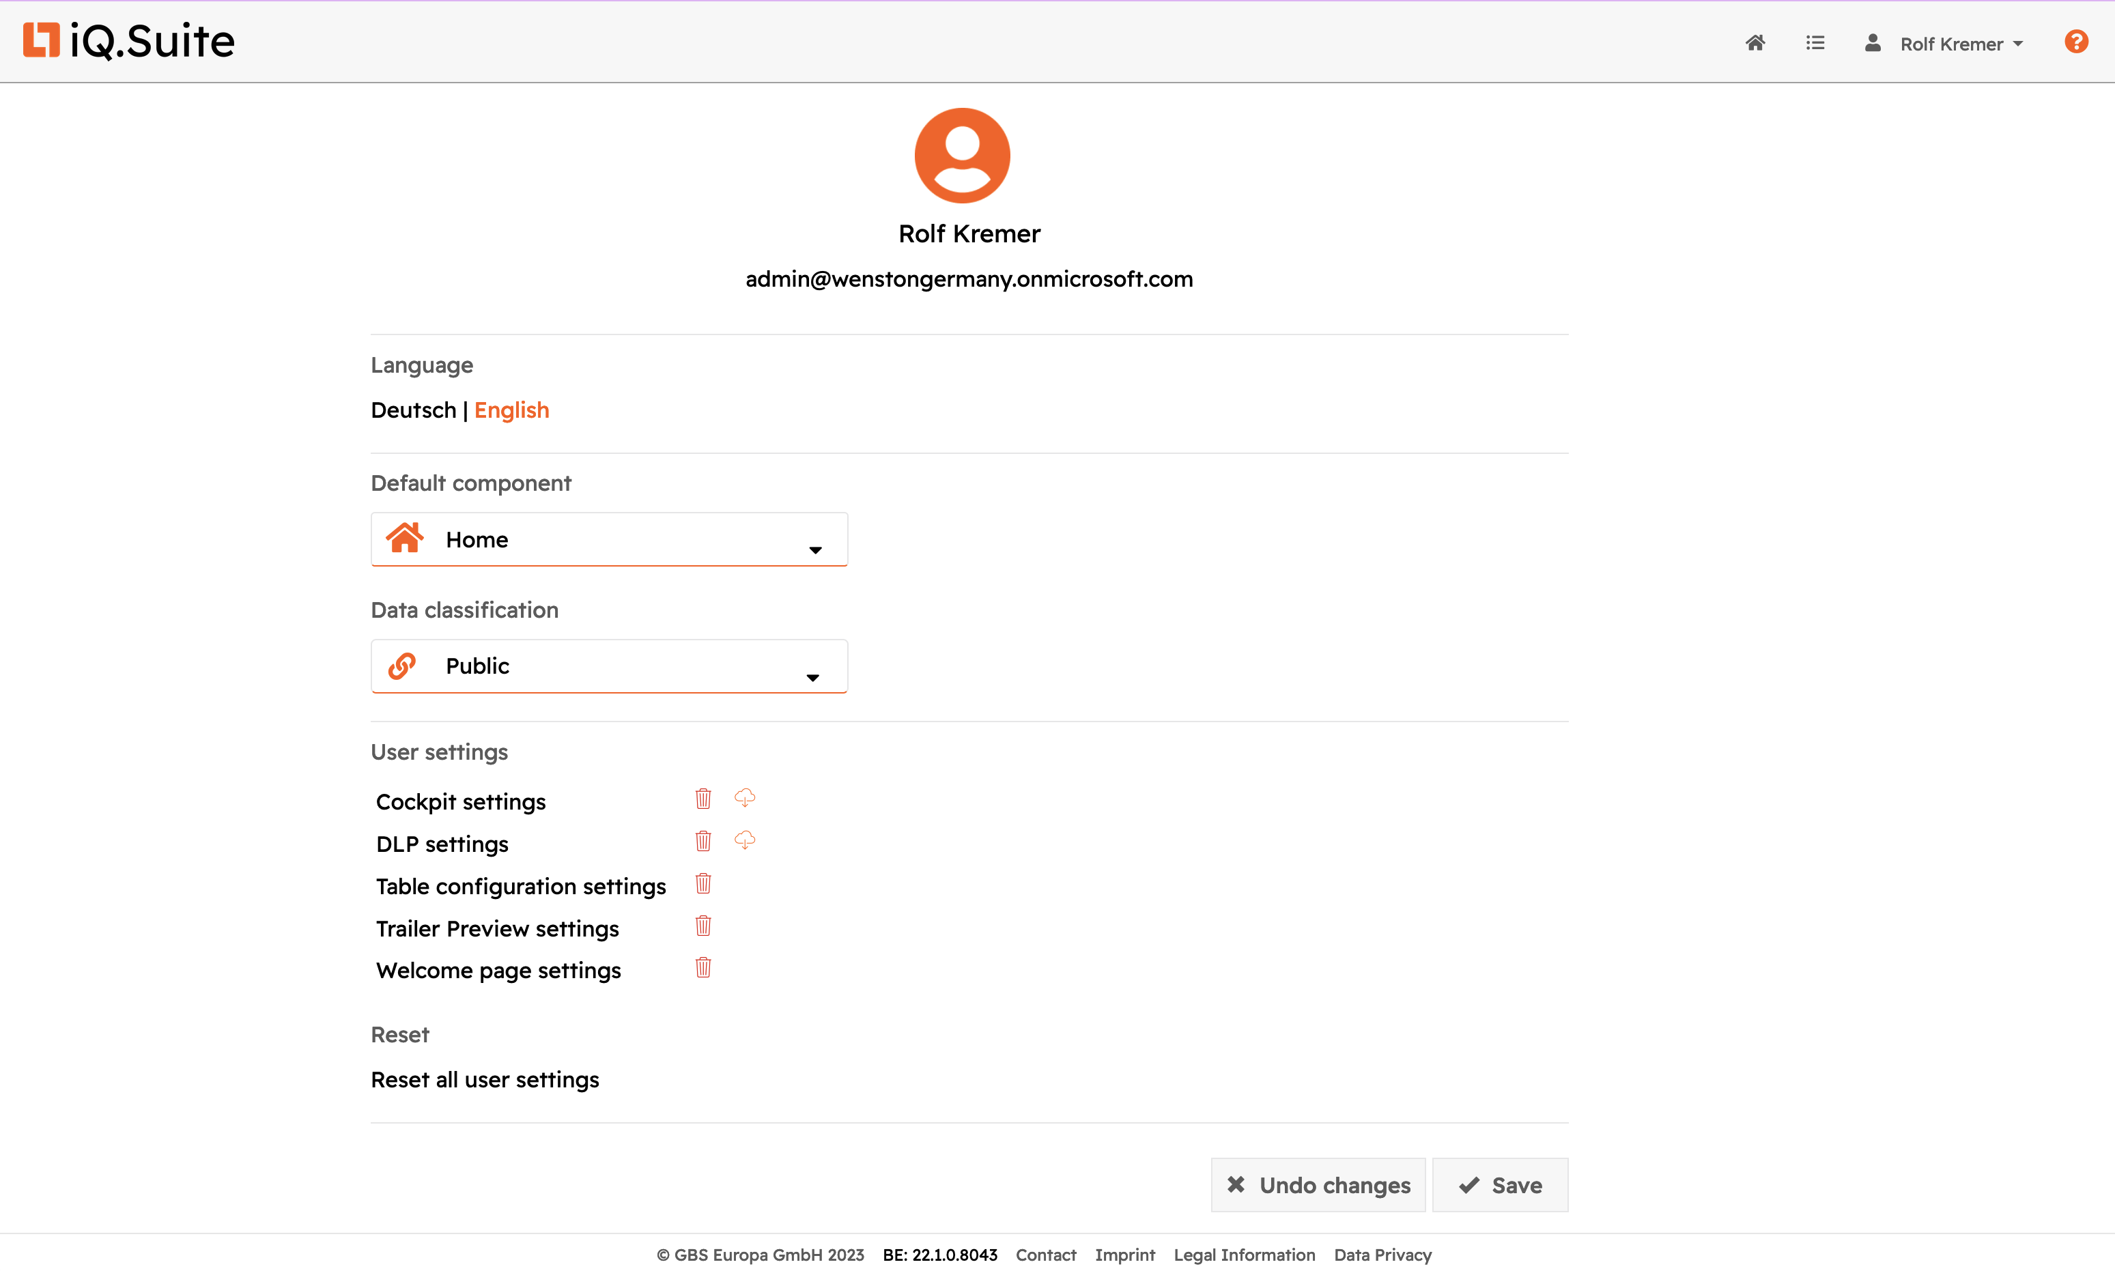Click the Welcome page settings label
This screenshot has width=2115, height=1271.
point(498,971)
